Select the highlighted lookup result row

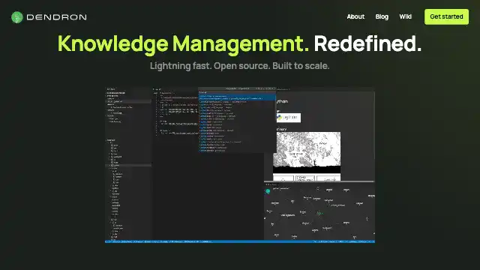[237, 97]
